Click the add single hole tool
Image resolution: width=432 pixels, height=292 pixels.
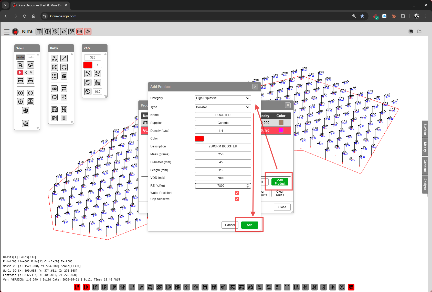(64, 67)
